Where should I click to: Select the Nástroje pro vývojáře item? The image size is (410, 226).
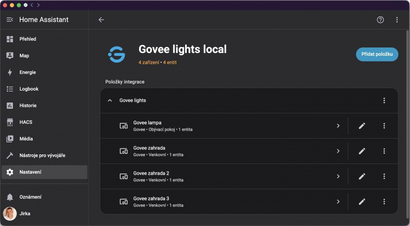tap(45, 155)
